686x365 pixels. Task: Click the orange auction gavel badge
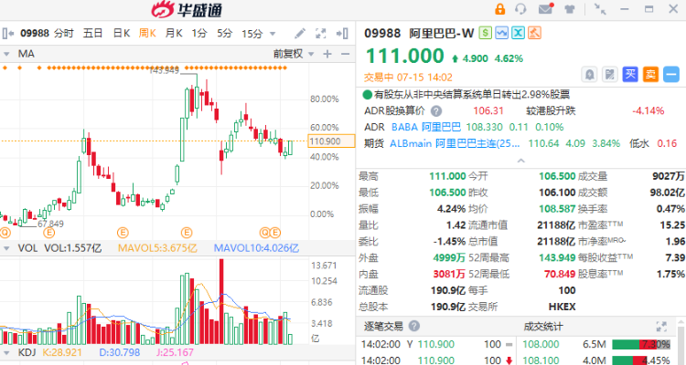535,33
